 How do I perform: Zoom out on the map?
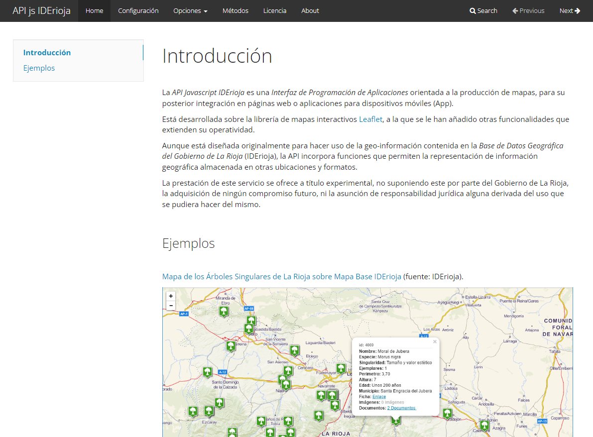click(171, 305)
